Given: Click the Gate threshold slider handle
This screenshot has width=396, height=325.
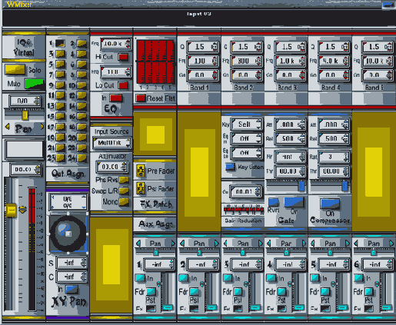Looking at the screenshot, I should (301, 186).
